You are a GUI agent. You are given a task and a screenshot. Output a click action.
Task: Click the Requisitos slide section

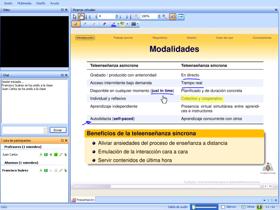click(160, 38)
